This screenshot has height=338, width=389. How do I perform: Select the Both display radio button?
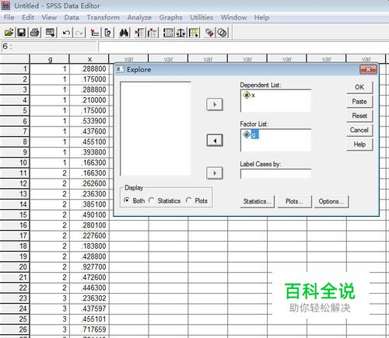point(127,200)
